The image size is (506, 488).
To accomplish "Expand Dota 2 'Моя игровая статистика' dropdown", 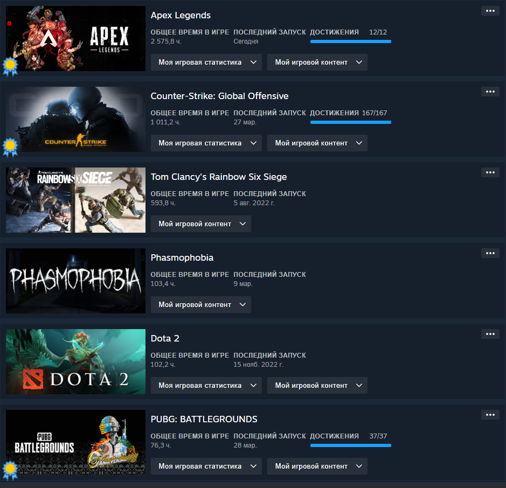I will coord(206,386).
